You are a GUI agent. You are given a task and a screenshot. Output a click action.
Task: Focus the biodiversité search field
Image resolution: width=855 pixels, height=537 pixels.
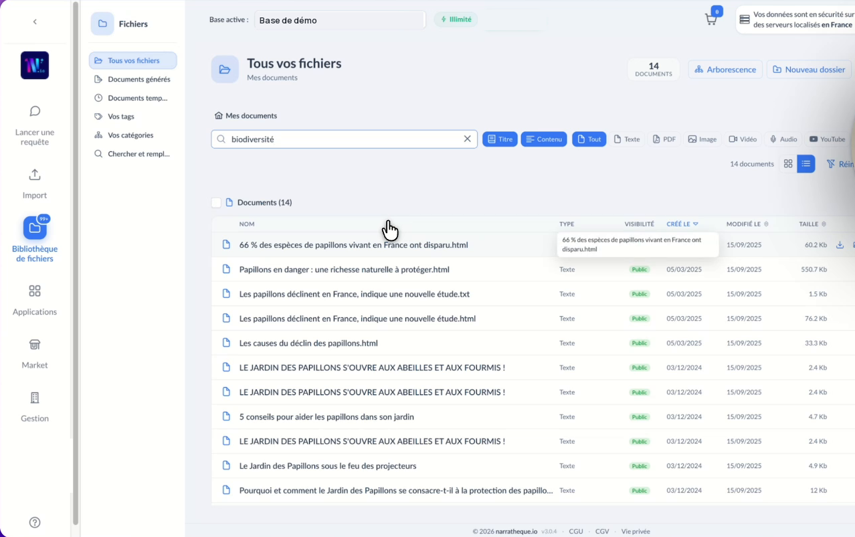[344, 139]
